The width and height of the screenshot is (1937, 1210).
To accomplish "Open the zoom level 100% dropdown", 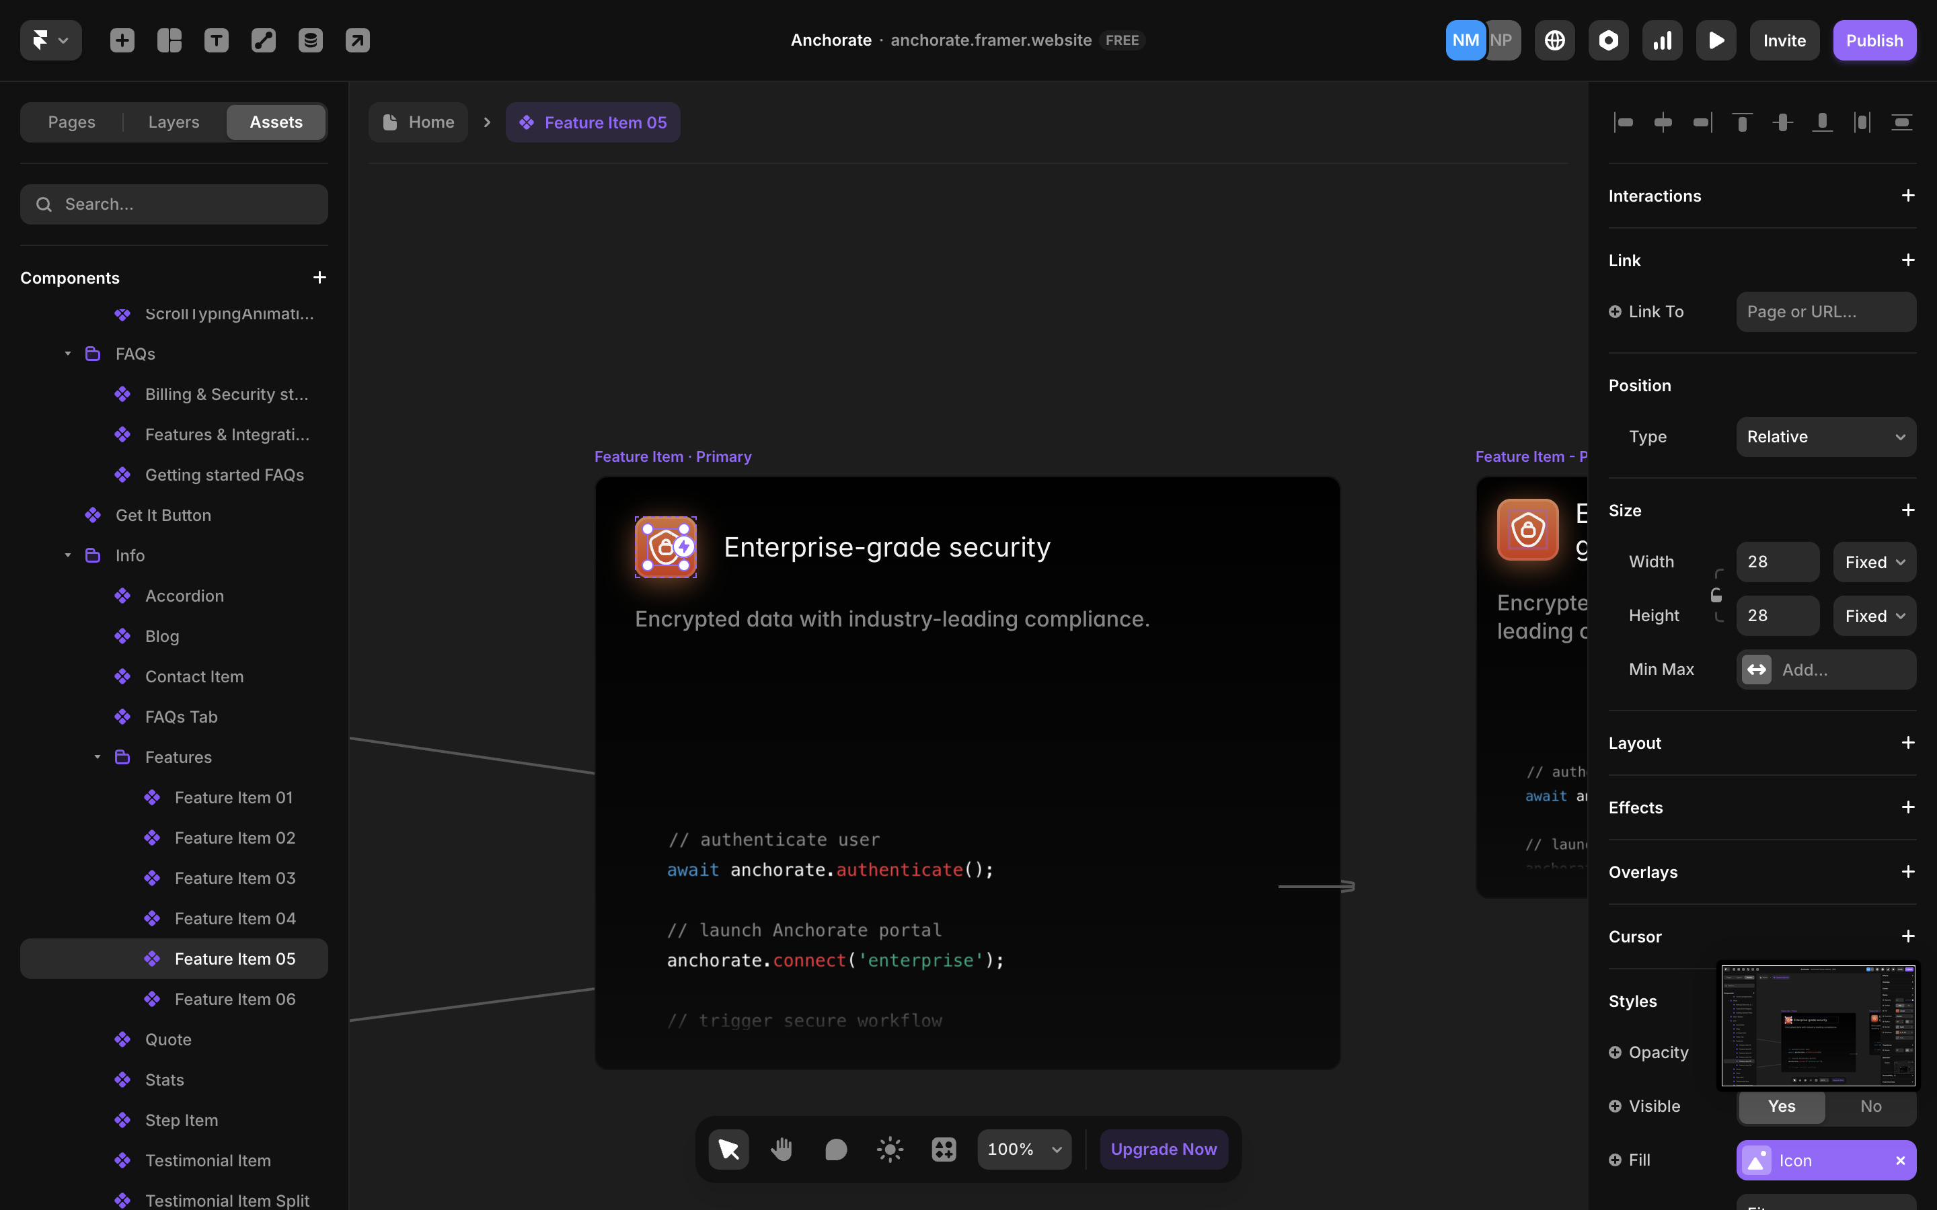I will pos(1024,1149).
